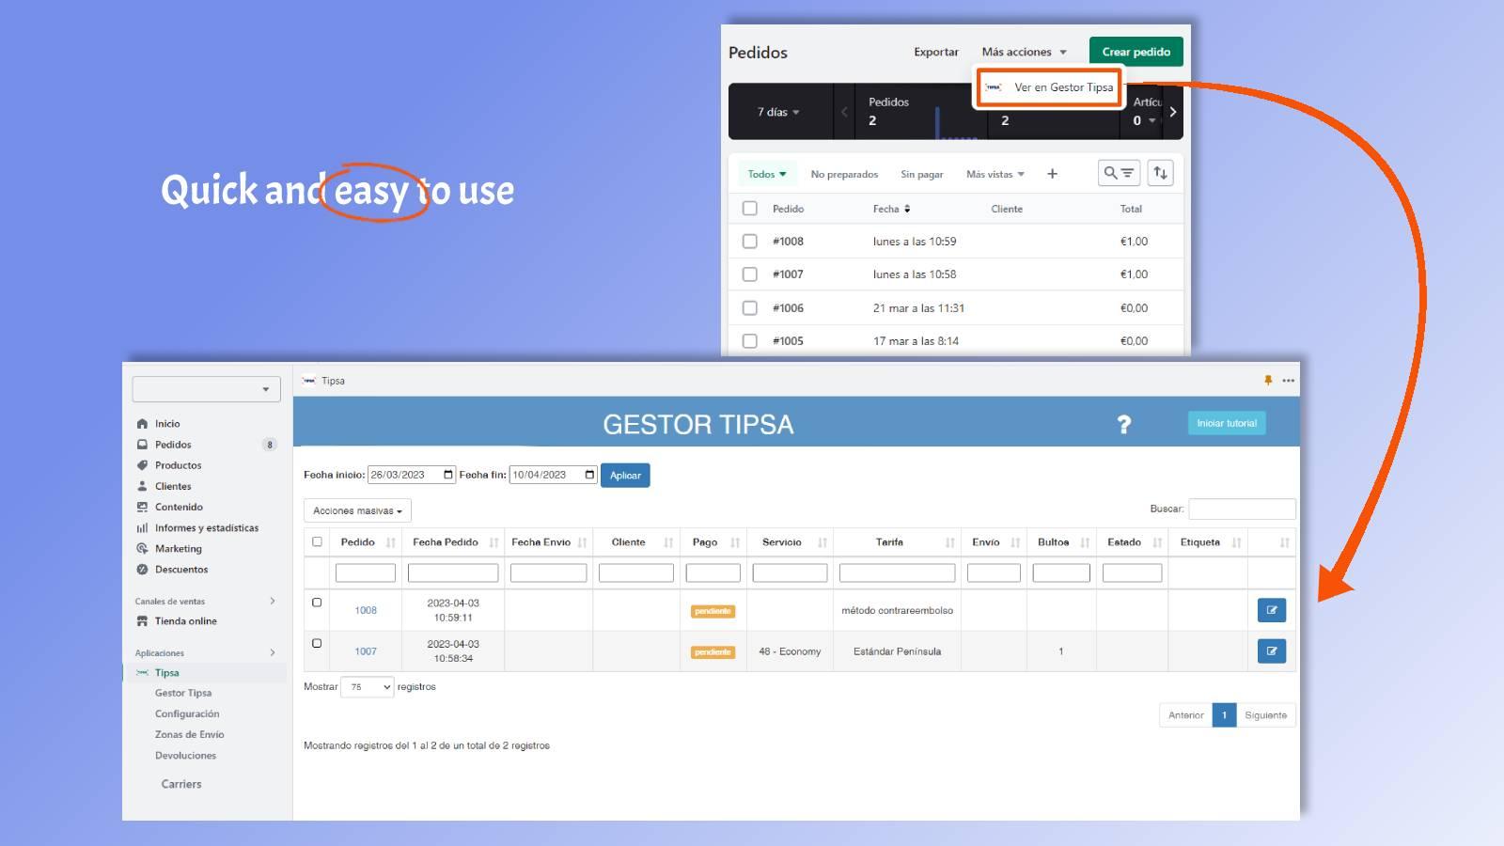The image size is (1504, 846).
Task: Check the checkbox for order #1006
Action: click(750, 307)
